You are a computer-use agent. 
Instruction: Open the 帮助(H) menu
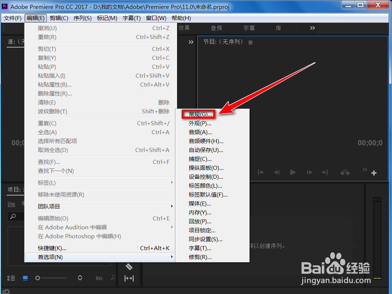pos(181,18)
